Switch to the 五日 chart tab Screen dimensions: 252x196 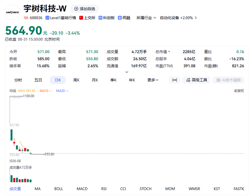(38, 80)
